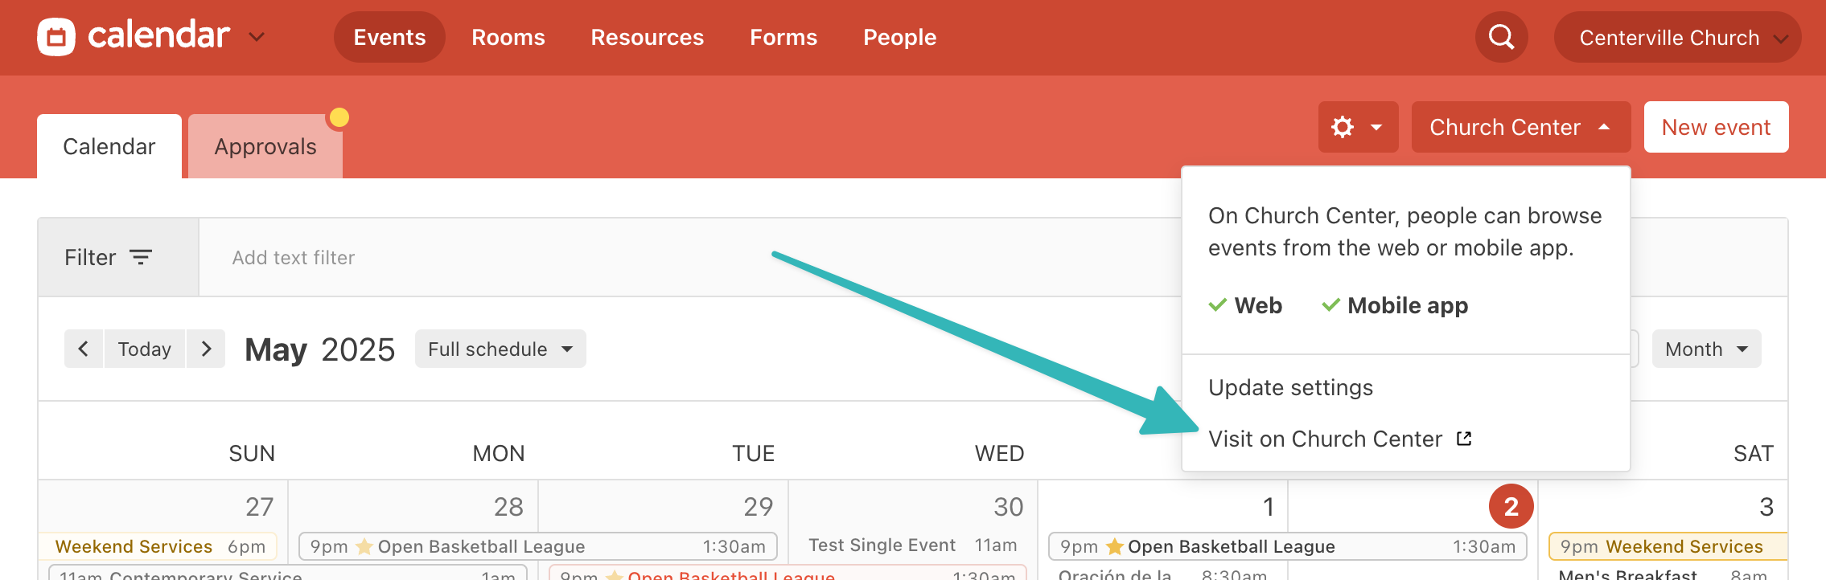Open the Centerville Church account menu
Viewport: 1826px width, 580px height.
click(x=1677, y=37)
